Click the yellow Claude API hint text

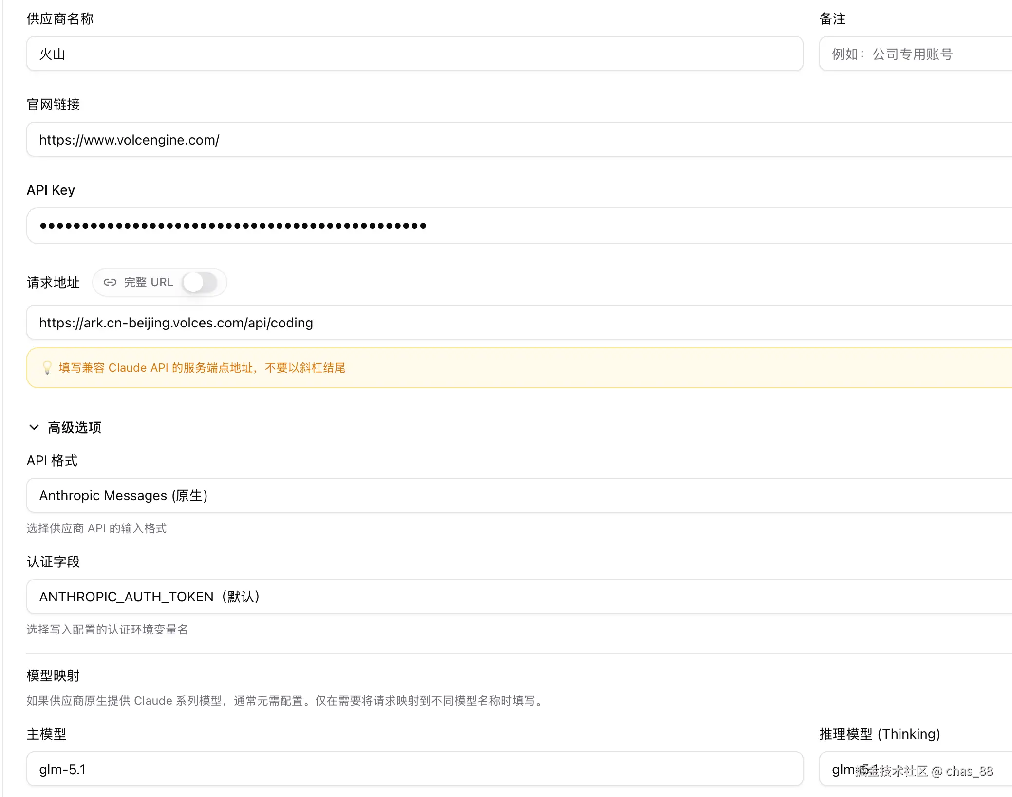click(202, 368)
